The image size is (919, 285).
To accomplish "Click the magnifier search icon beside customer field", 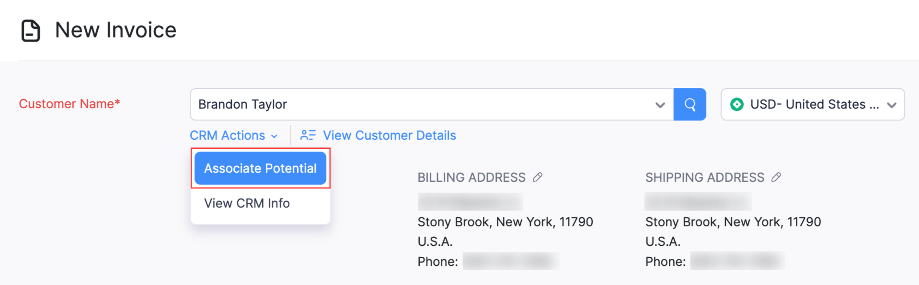I will (x=690, y=104).
